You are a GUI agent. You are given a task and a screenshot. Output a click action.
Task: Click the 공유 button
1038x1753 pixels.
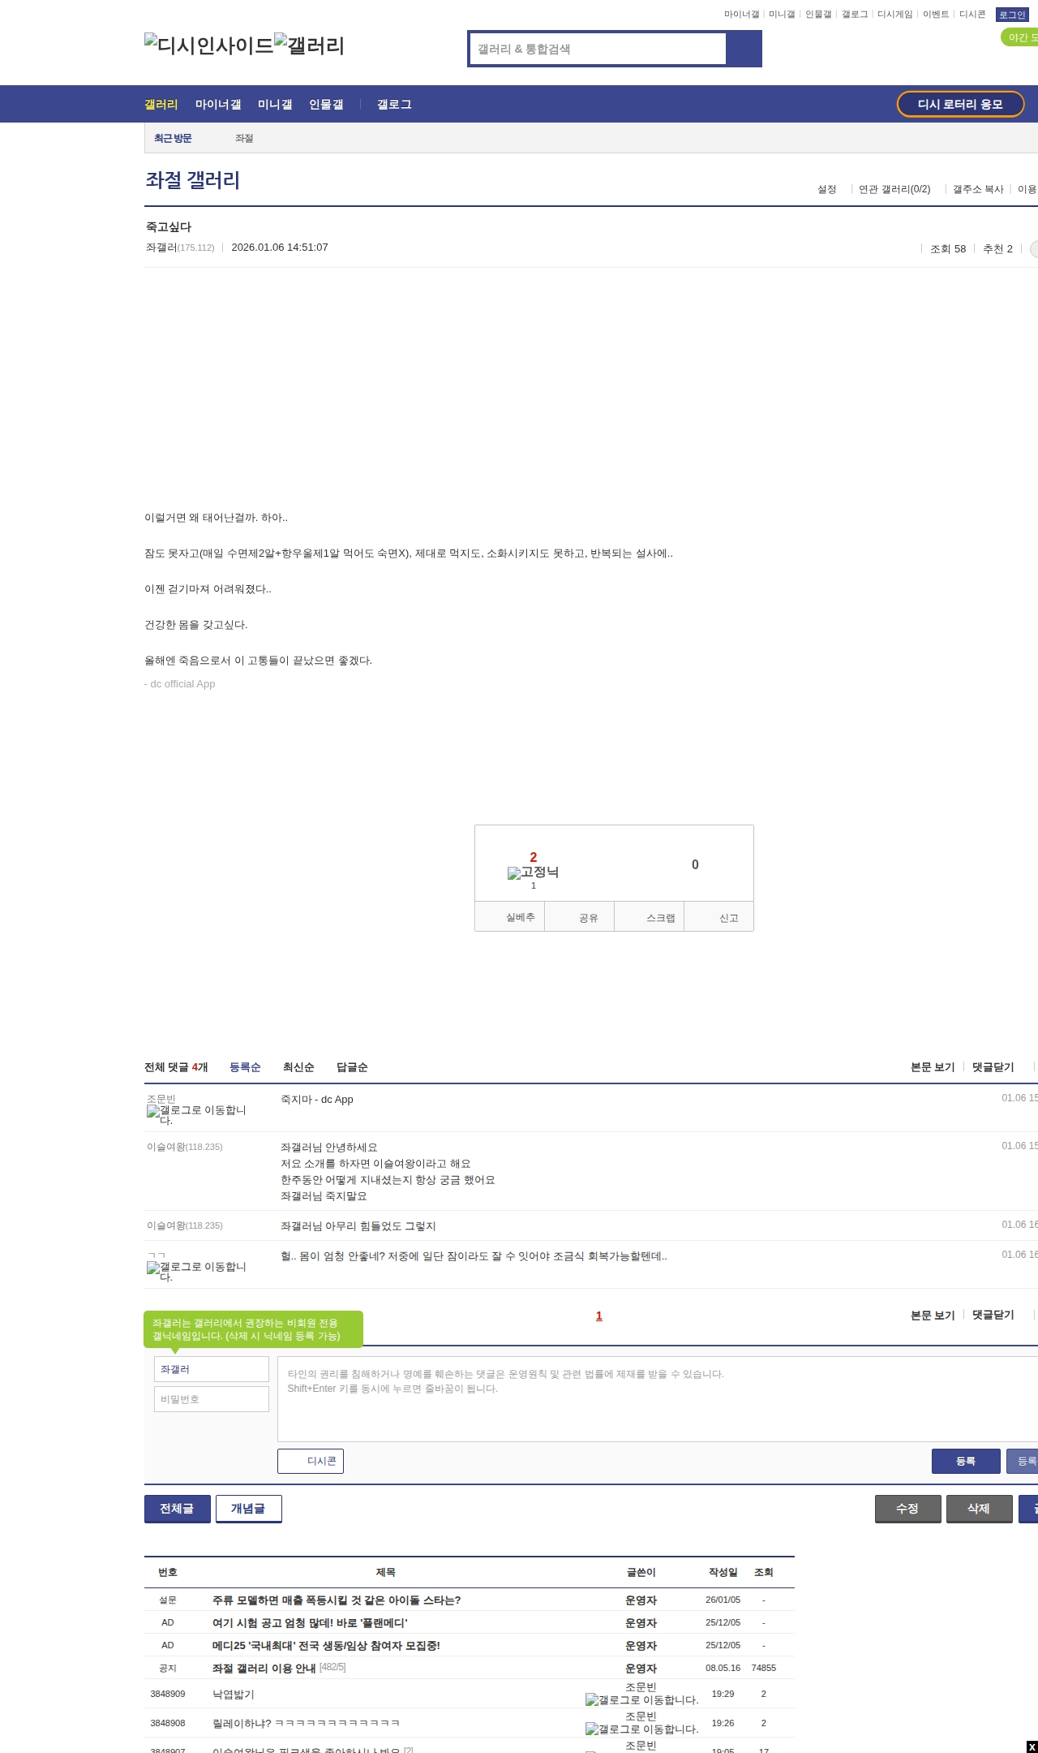[x=580, y=917]
